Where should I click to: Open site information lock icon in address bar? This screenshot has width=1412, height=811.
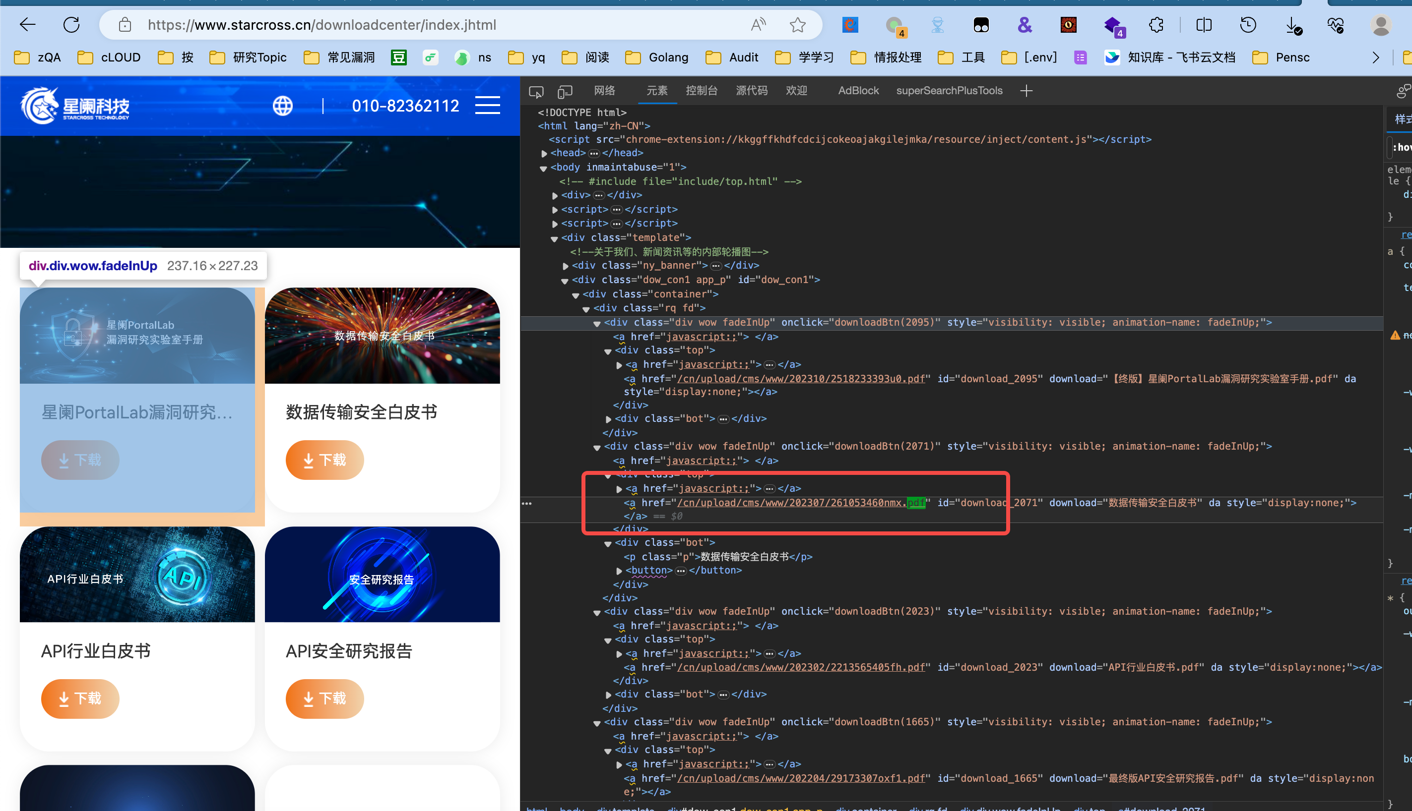point(125,25)
